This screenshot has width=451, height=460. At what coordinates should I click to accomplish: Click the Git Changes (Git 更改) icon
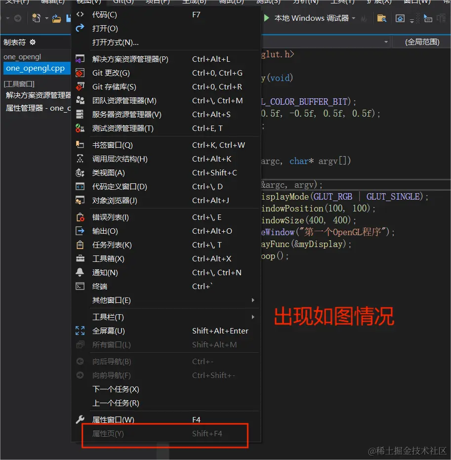click(80, 73)
